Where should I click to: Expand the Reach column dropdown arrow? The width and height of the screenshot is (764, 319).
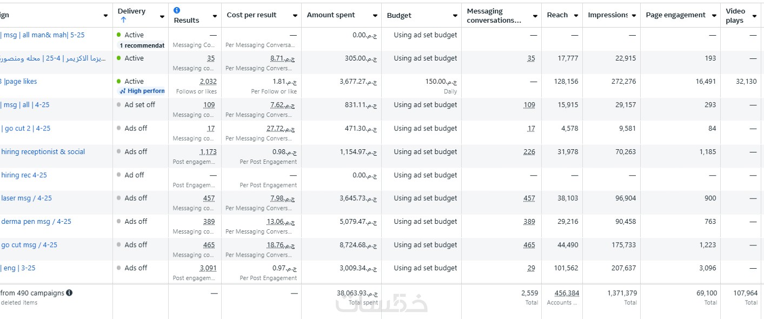pos(576,16)
